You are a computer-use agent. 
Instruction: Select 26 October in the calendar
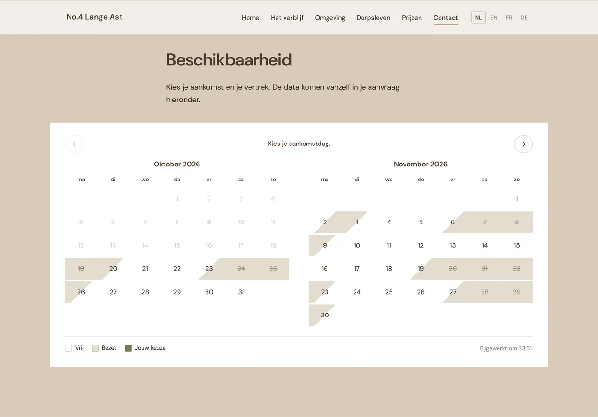[81, 292]
